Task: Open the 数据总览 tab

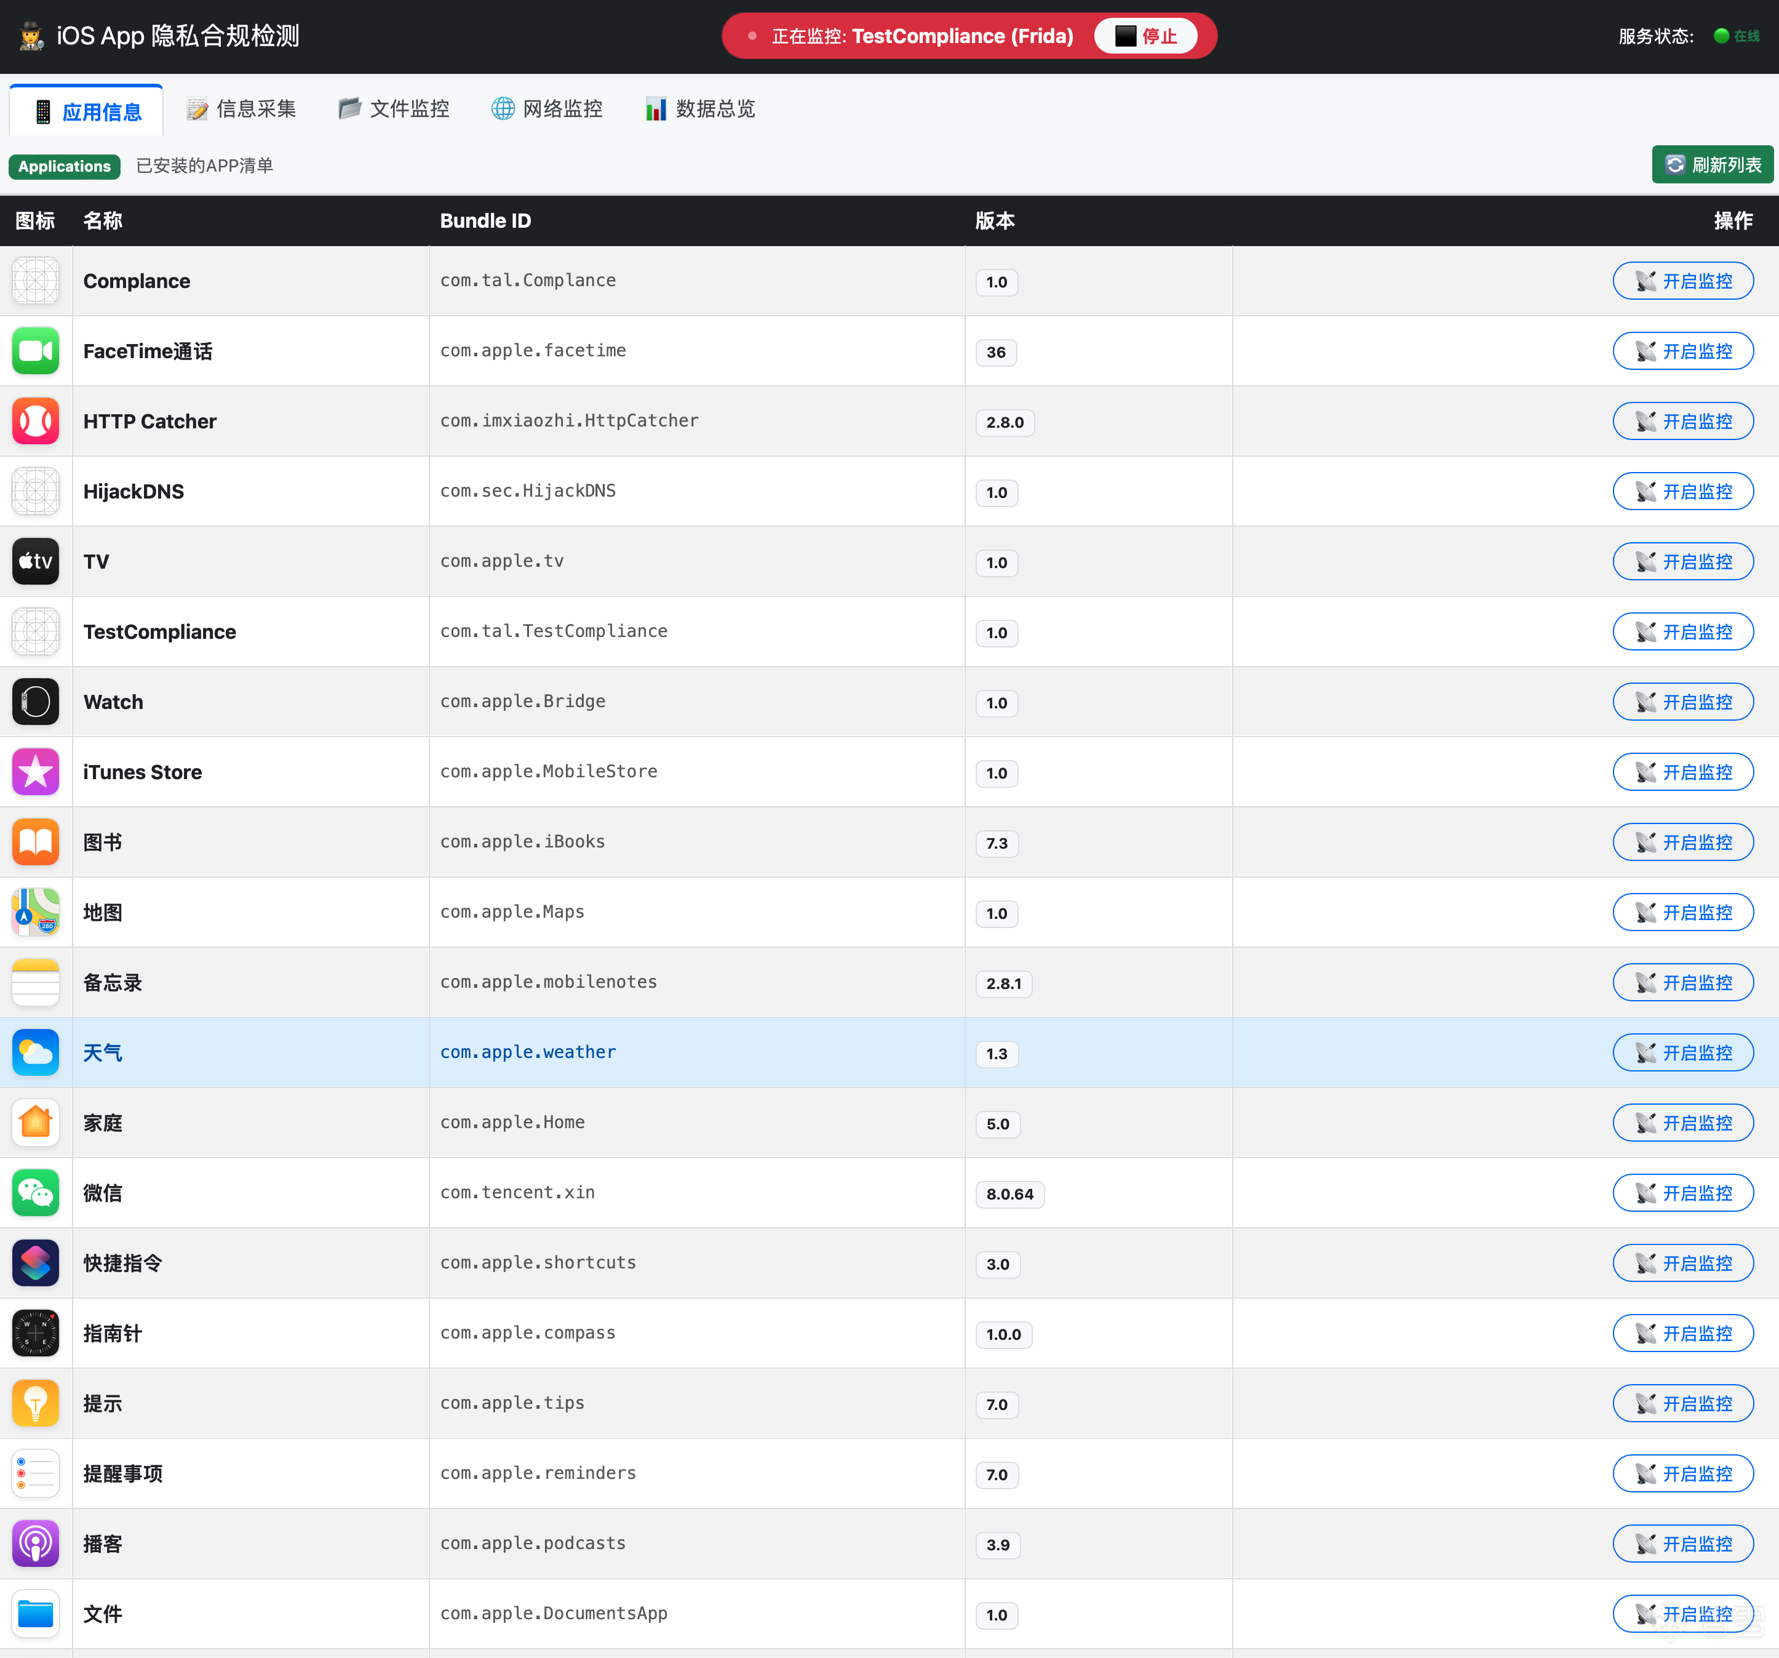Action: pyautogui.click(x=701, y=109)
